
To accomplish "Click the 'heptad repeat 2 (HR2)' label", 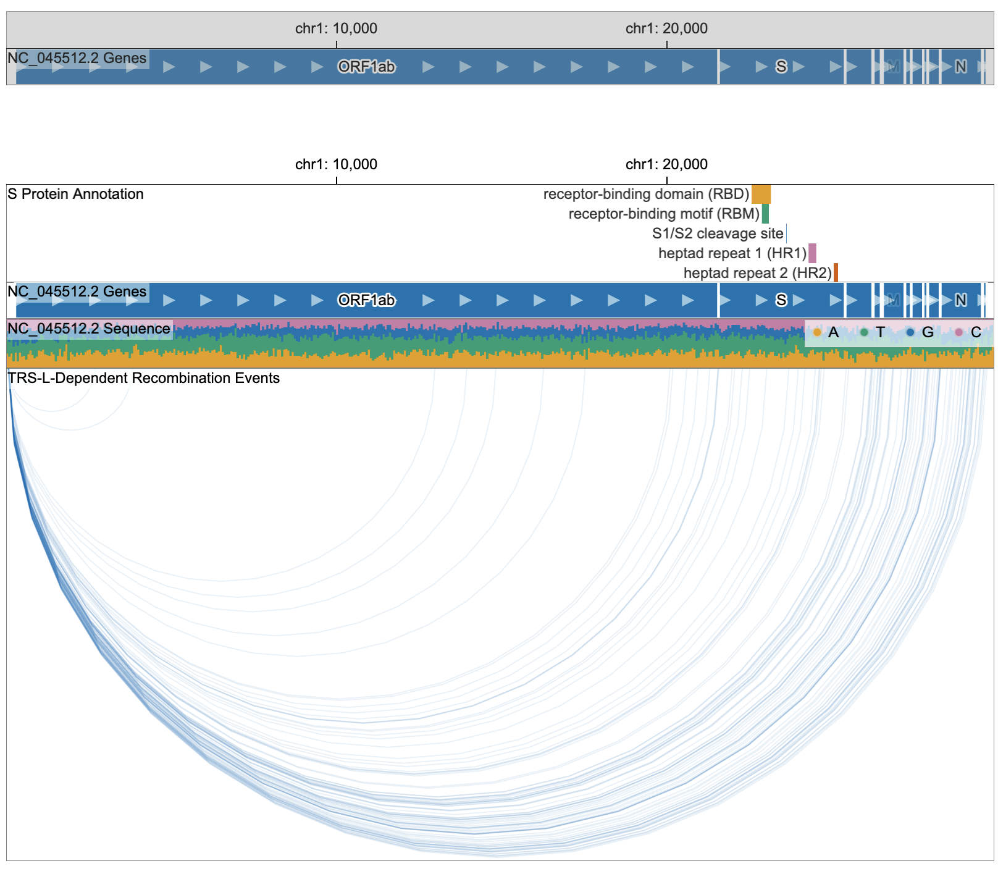I will click(758, 273).
